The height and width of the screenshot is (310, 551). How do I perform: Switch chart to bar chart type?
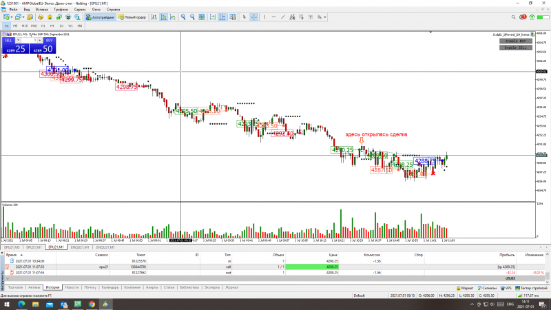click(x=154, y=17)
